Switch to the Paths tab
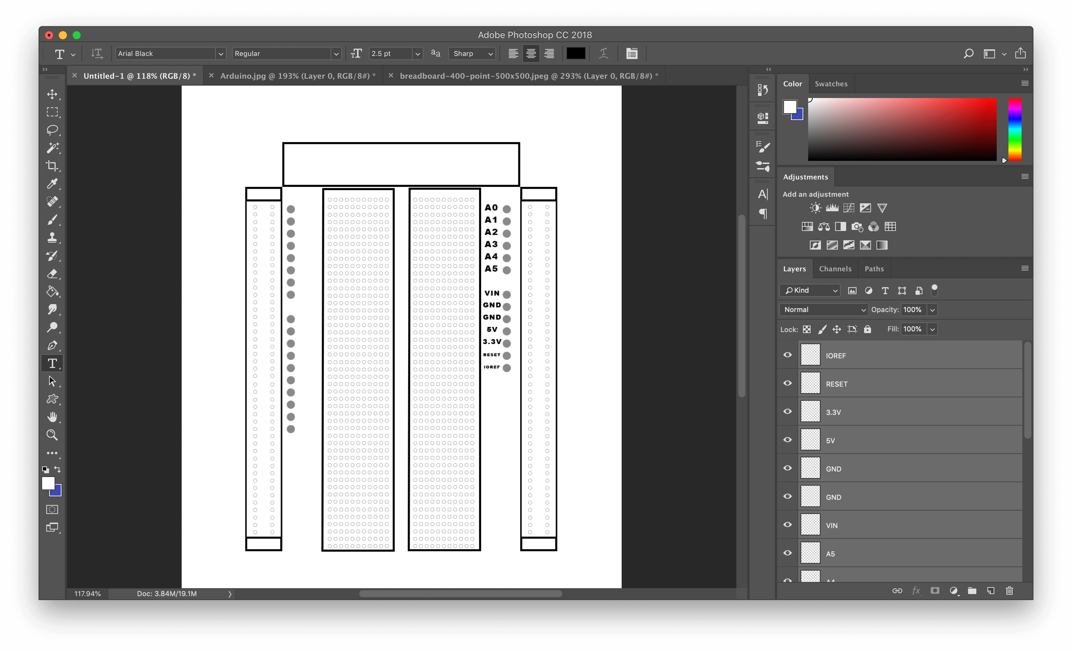Image resolution: width=1072 pixels, height=651 pixels. [874, 269]
